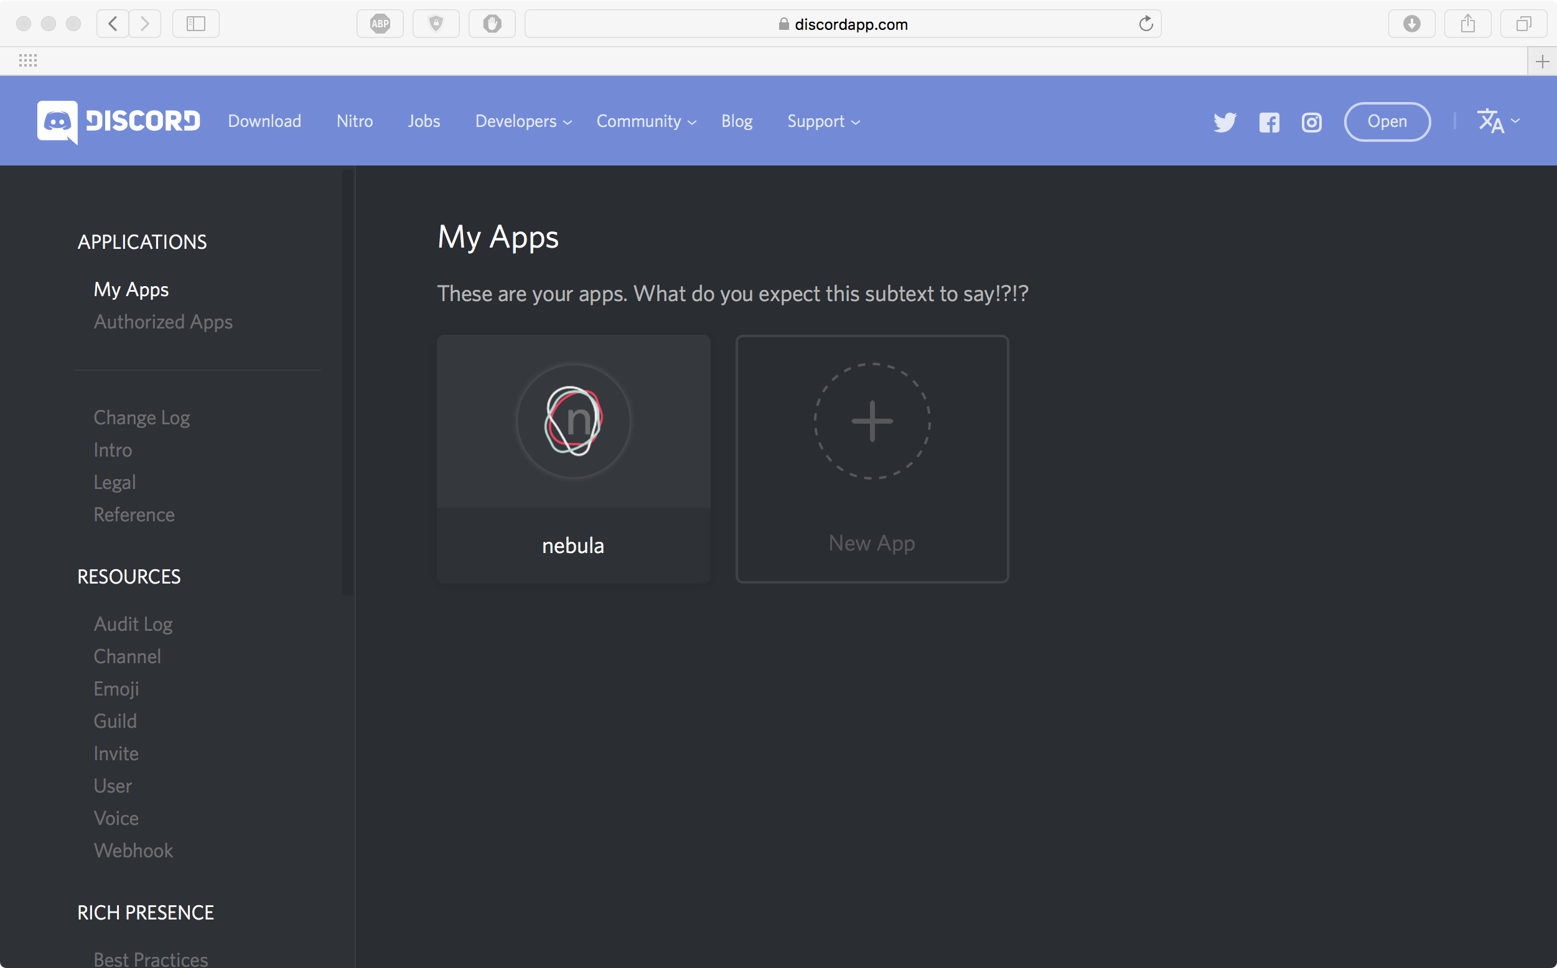Expand the Support dropdown menu
This screenshot has height=968, width=1557.
[823, 122]
